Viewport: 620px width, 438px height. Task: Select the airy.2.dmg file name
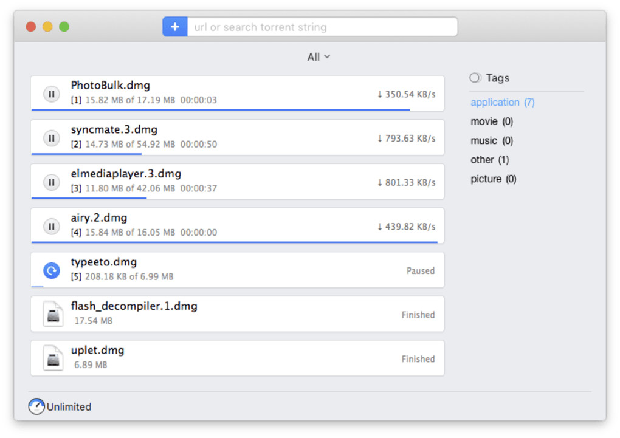[x=99, y=218]
